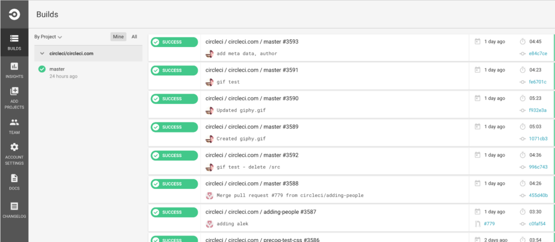Click calendar icon on build #3588 row
The height and width of the screenshot is (242, 555).
pyautogui.click(x=477, y=184)
